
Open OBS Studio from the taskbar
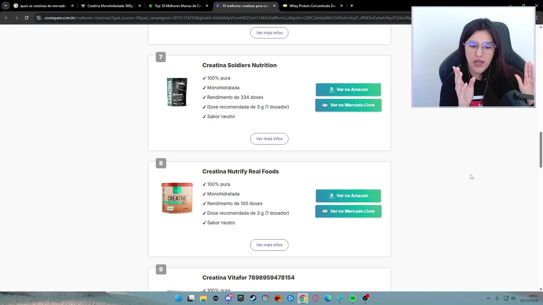pos(365,298)
